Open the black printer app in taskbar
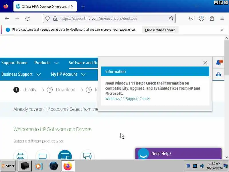The image size is (229, 172). (x=25, y=166)
